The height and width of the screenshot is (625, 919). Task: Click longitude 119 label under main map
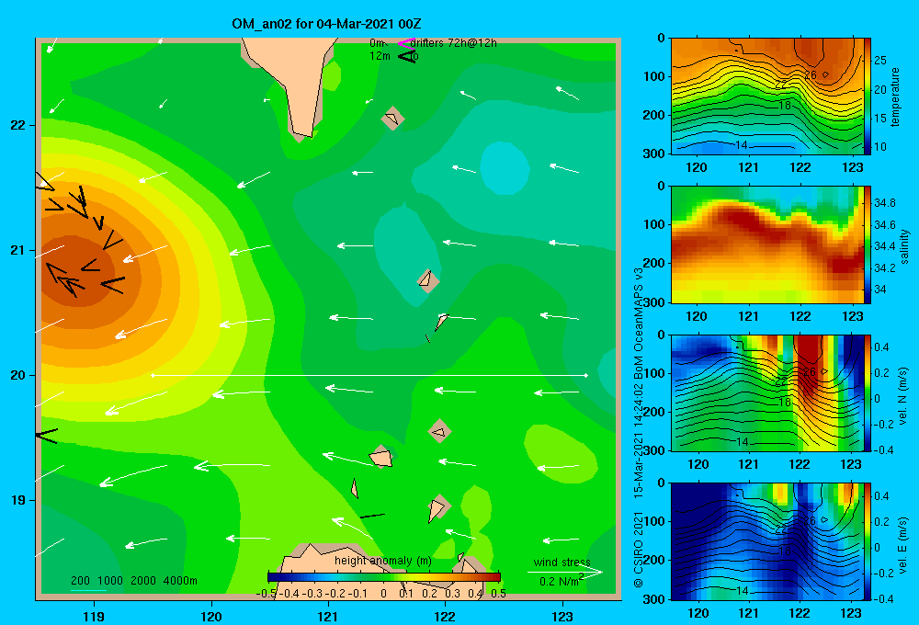pos(94,616)
